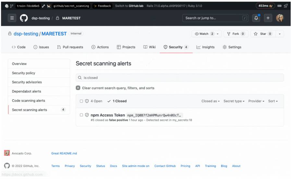The image size is (292, 180).
Task: Click github/secret_scanning label in staff bar
Action: [x=71, y=6]
